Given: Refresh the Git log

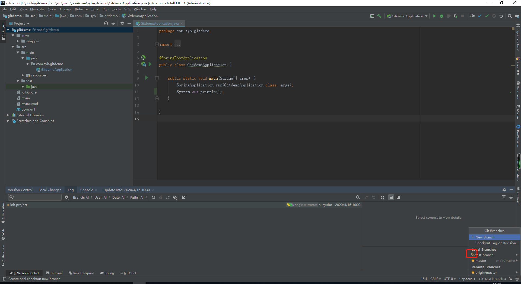Looking at the screenshot, I should pos(154,197).
